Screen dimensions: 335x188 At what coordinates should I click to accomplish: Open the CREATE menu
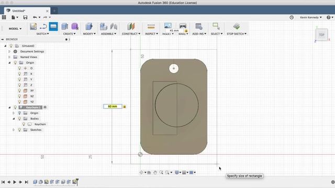(69, 34)
